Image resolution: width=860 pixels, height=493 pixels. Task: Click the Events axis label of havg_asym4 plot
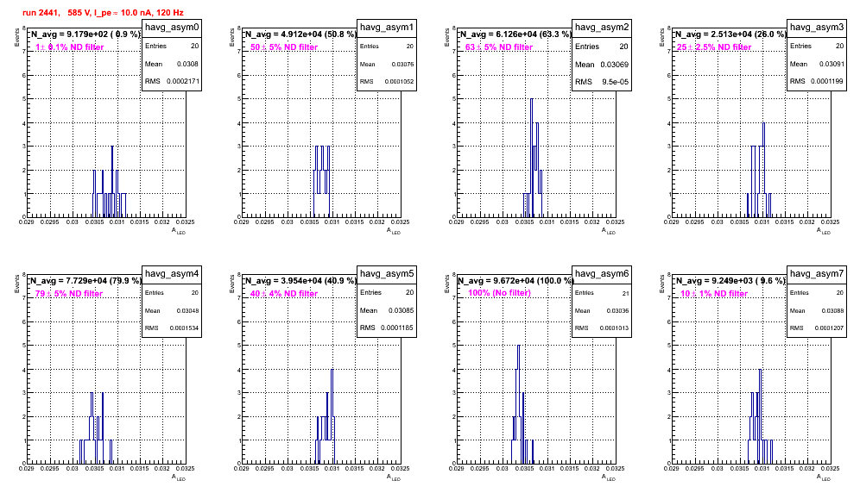pos(16,284)
